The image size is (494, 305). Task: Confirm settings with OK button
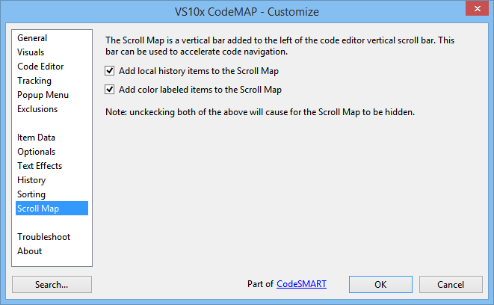380,285
